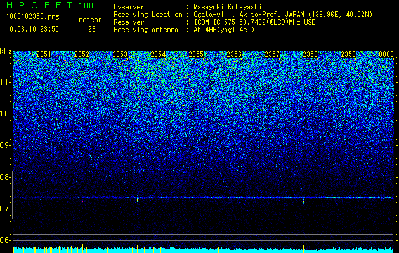Click the antenna A504HB(yagi 4el) text
The height and width of the screenshot is (253, 399).
224,30
